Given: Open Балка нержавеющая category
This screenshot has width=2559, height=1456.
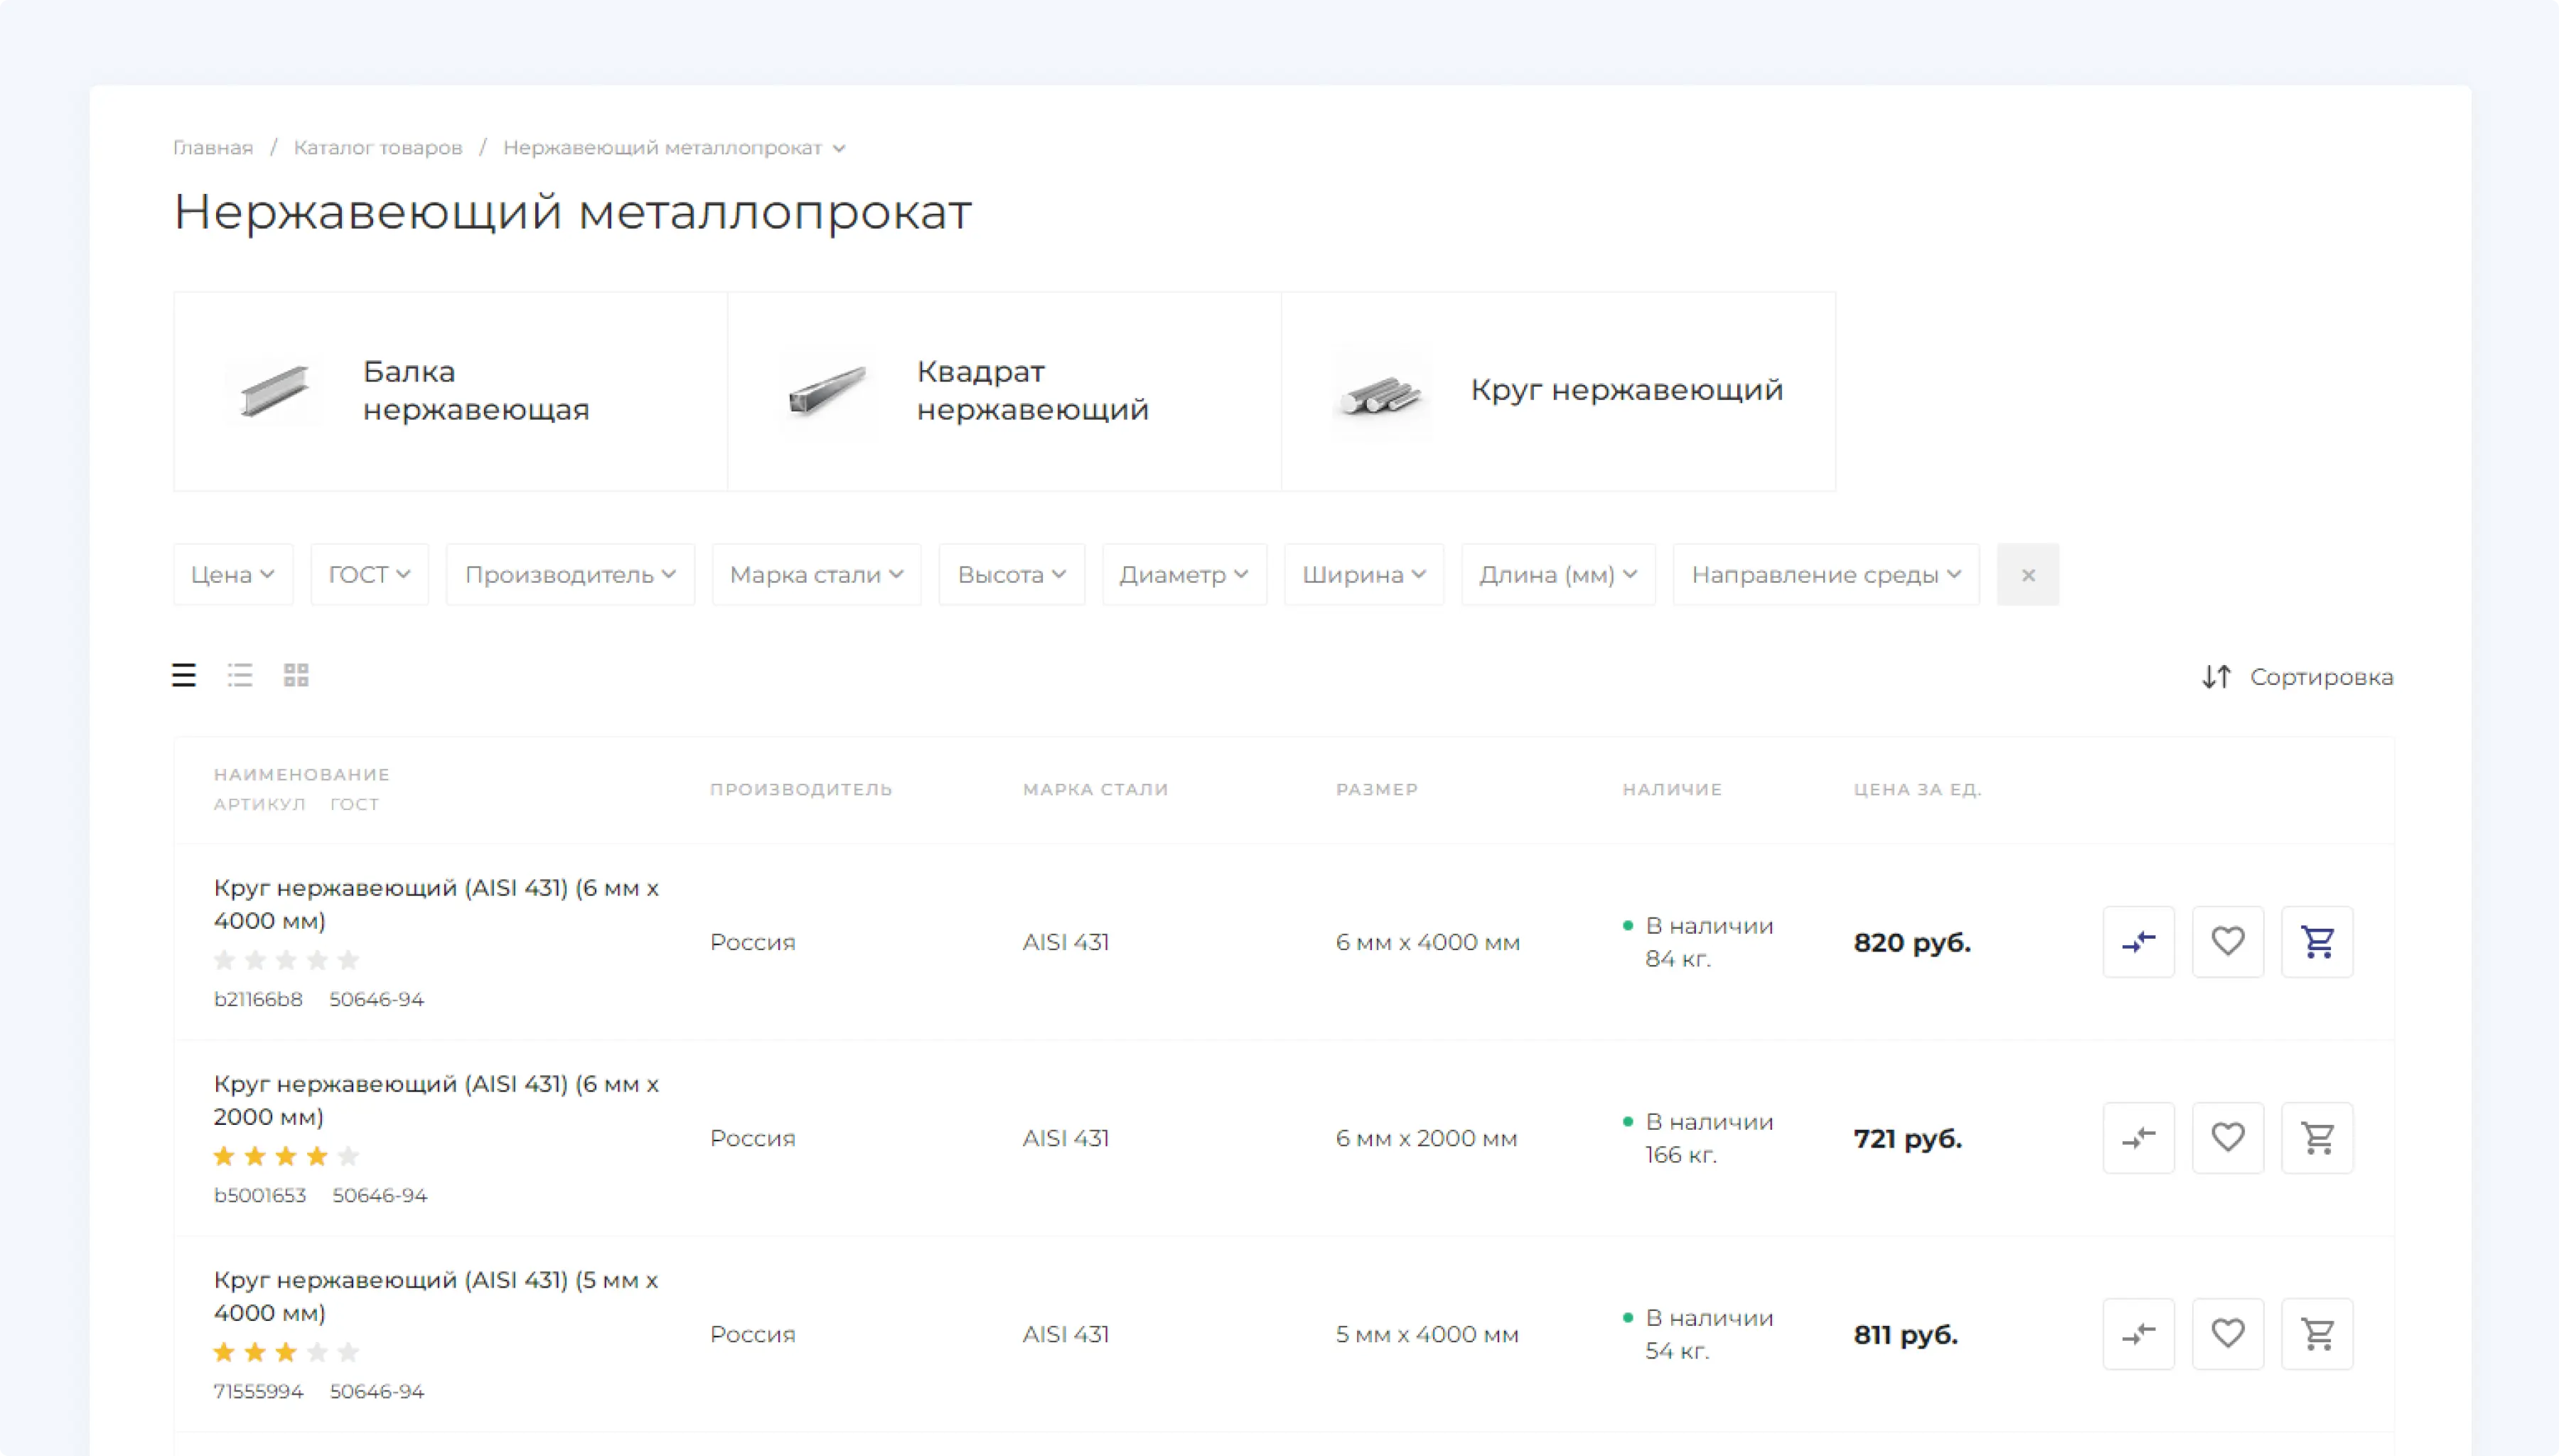Looking at the screenshot, I should (x=450, y=391).
